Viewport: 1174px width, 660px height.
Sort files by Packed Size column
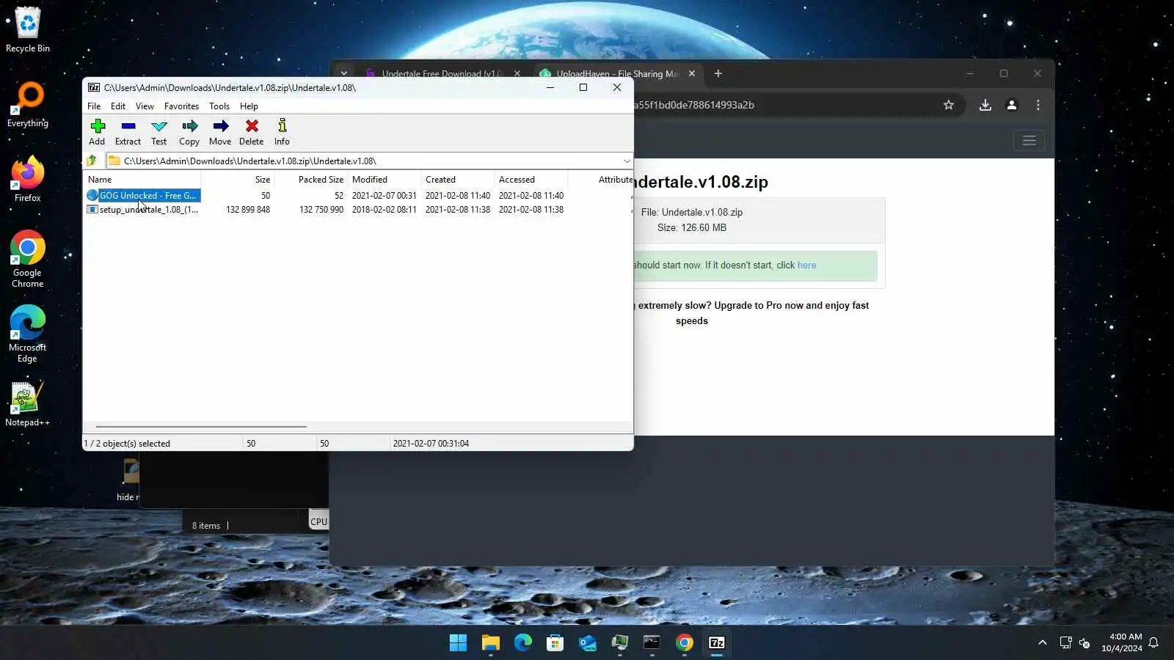[x=311, y=180]
